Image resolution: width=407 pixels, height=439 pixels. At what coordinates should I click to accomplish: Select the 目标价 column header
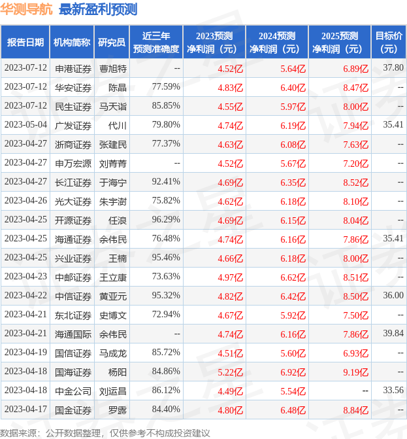coord(389,43)
